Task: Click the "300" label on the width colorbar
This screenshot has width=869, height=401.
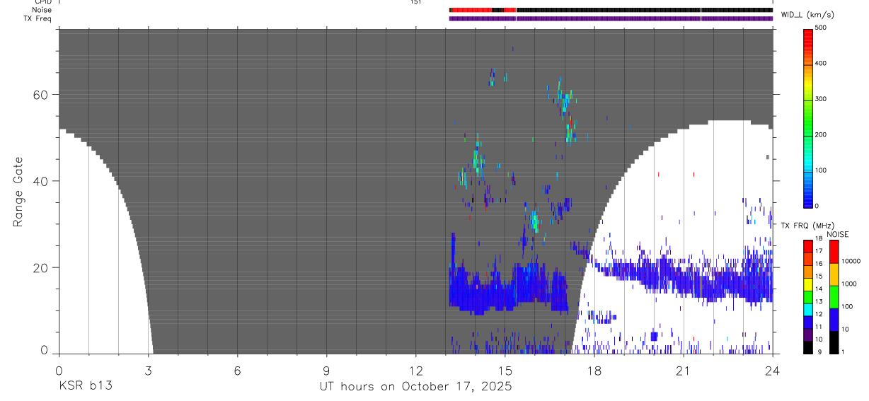Action: (x=821, y=99)
